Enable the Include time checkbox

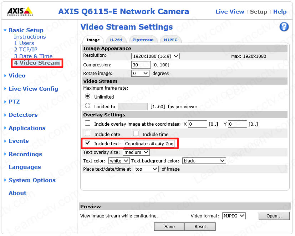(x=136, y=134)
